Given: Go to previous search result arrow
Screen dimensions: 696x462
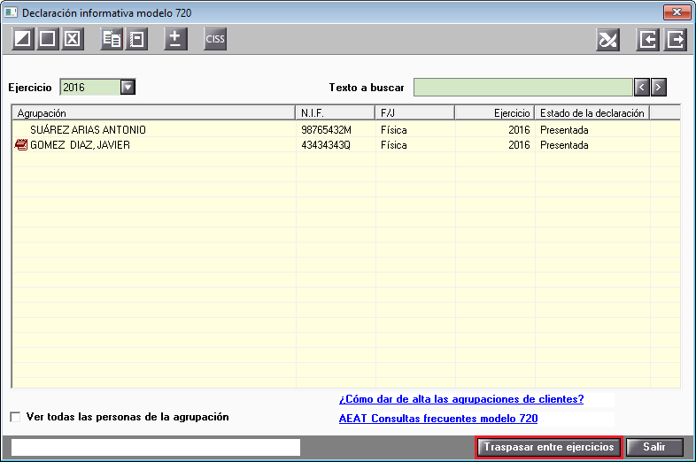Looking at the screenshot, I should point(642,87).
